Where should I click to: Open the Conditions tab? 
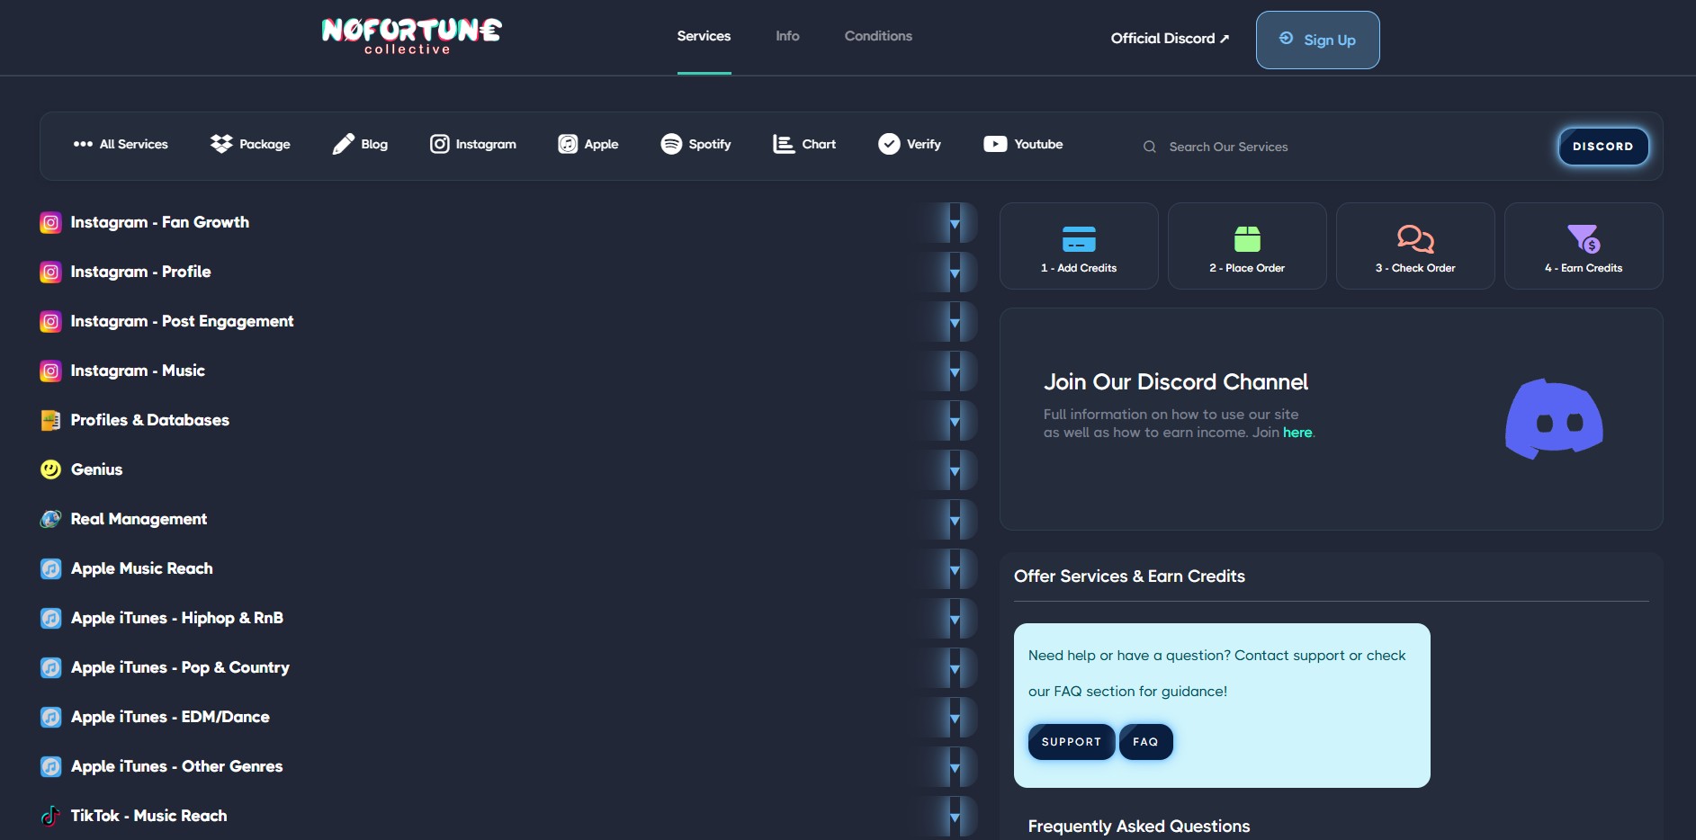tap(878, 36)
